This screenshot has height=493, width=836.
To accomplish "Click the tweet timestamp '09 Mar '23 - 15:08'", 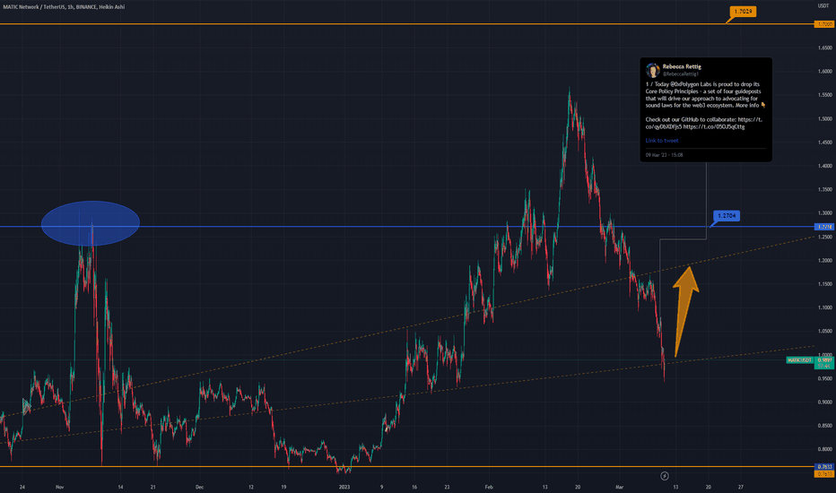I will click(664, 155).
